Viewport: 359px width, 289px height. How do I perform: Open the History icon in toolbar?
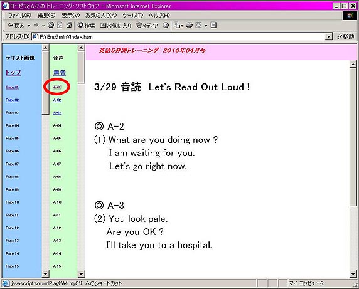[166, 25]
